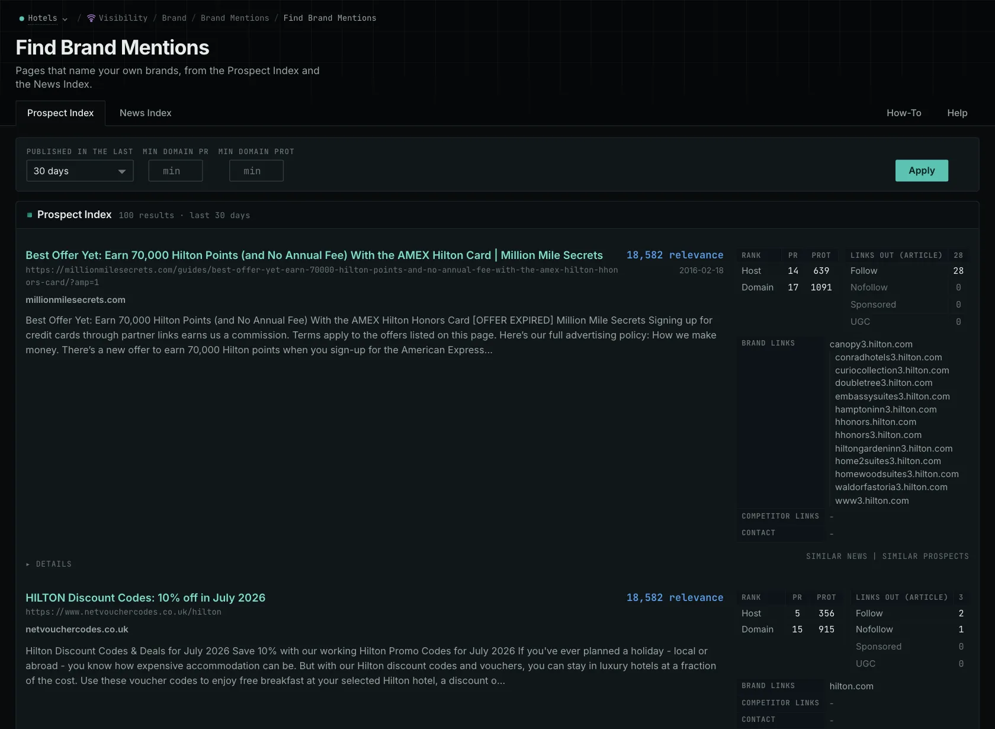995x729 pixels.
Task: Click the Visibility wifi icon in breadcrumb
Action: click(x=91, y=18)
